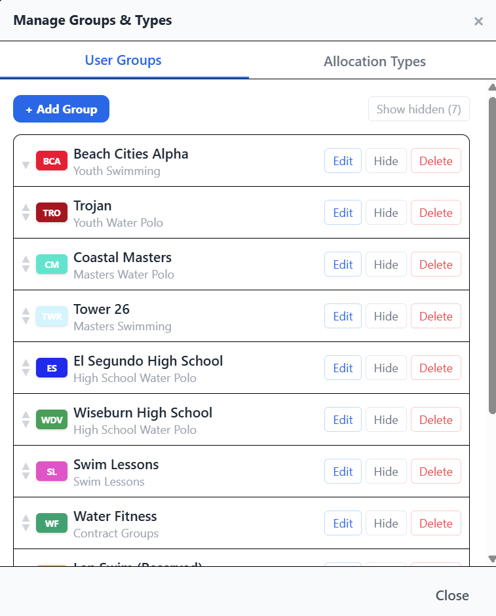Move Swim Lessons group down

coord(26,476)
